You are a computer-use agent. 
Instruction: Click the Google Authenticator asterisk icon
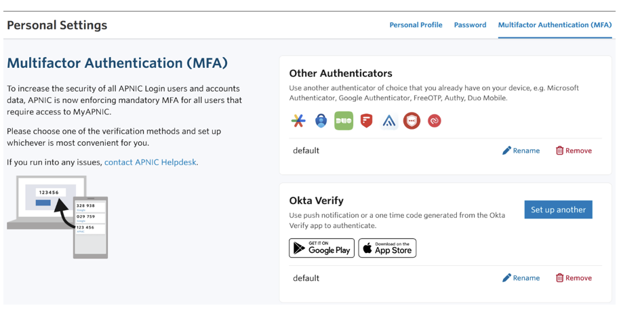298,121
